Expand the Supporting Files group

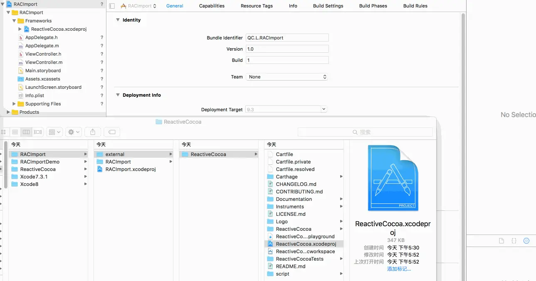(x=14, y=104)
